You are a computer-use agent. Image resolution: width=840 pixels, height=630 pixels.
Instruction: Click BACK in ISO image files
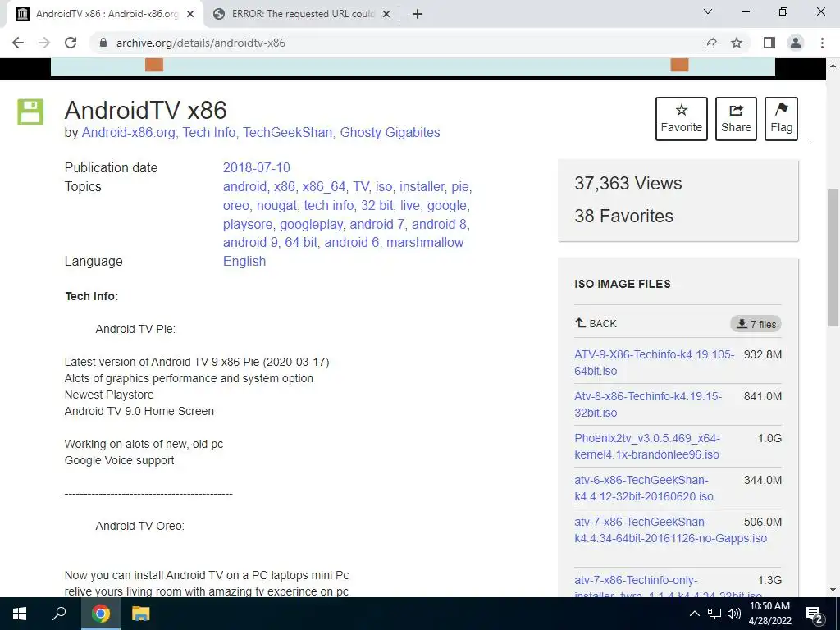[596, 323]
